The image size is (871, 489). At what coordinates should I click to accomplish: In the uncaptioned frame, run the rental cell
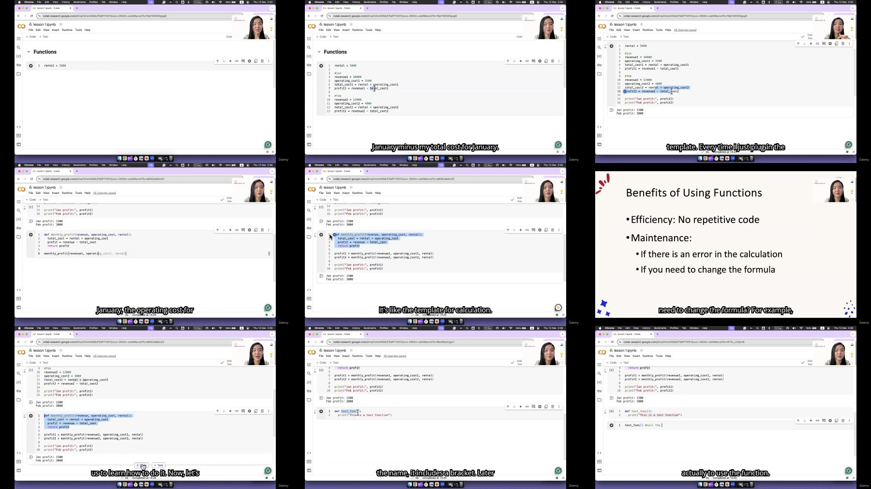click(x=30, y=66)
